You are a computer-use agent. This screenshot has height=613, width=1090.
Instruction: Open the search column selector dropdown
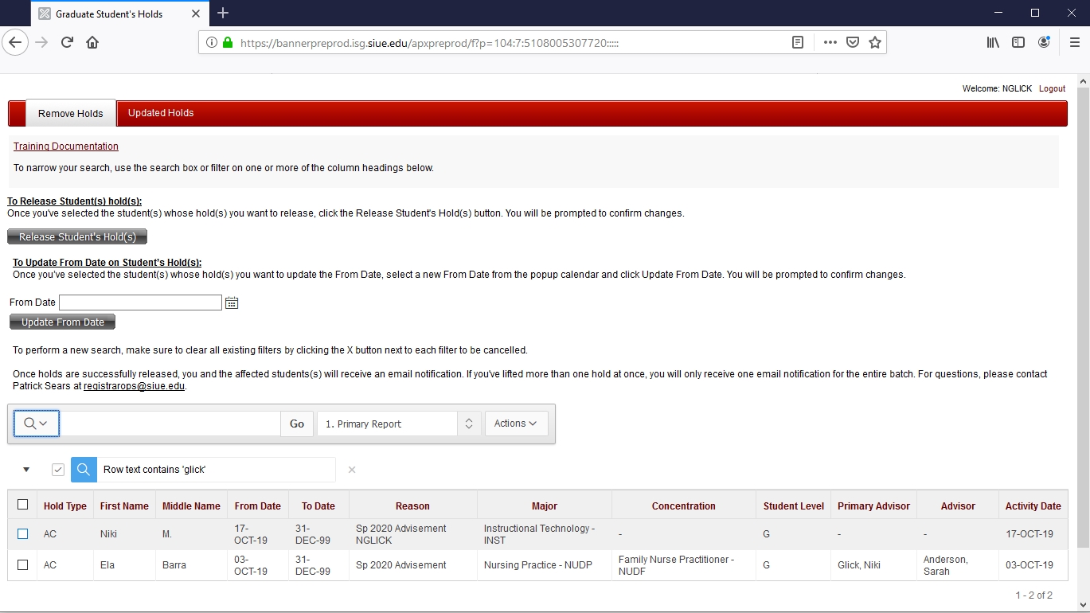[x=37, y=424]
